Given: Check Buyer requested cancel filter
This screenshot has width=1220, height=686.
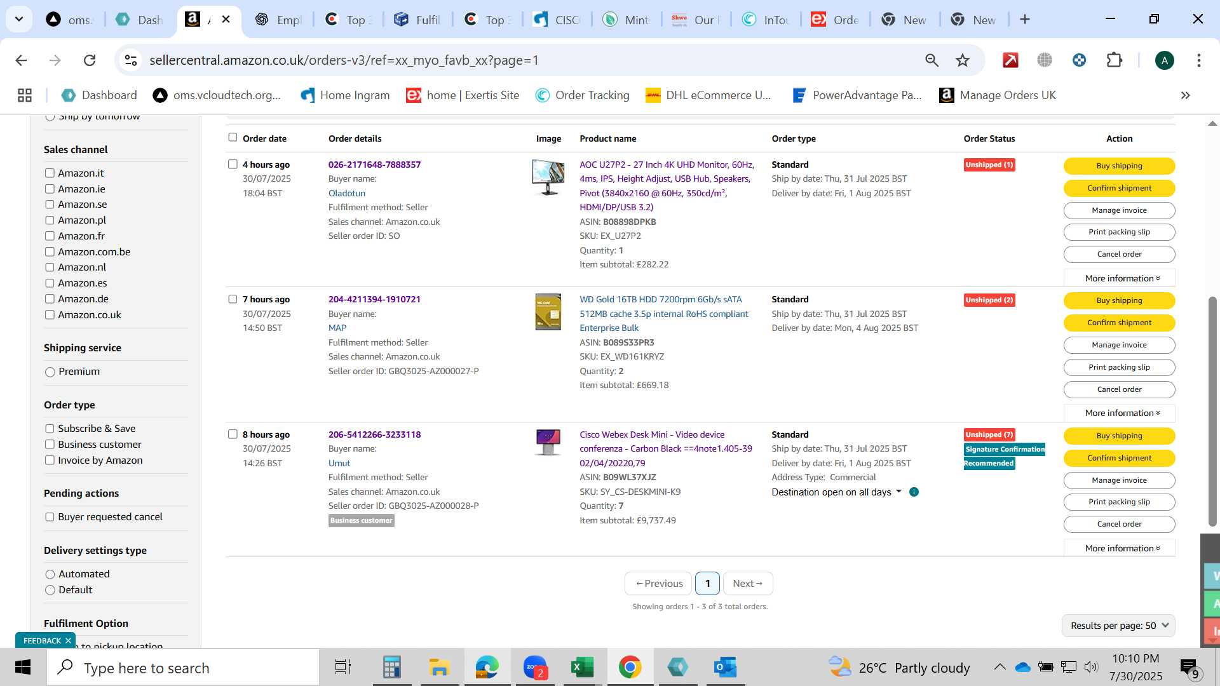Looking at the screenshot, I should point(50,517).
